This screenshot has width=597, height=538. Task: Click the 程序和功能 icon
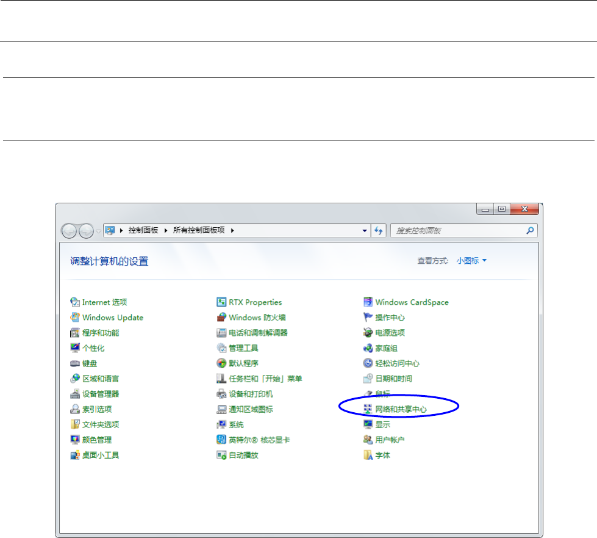75,332
